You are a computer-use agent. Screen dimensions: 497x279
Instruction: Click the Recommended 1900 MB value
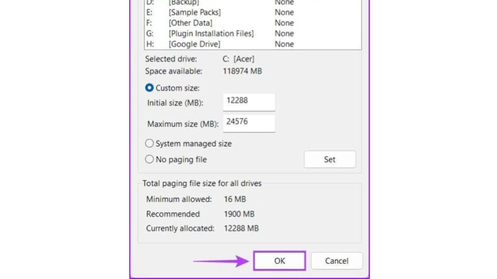click(x=239, y=214)
